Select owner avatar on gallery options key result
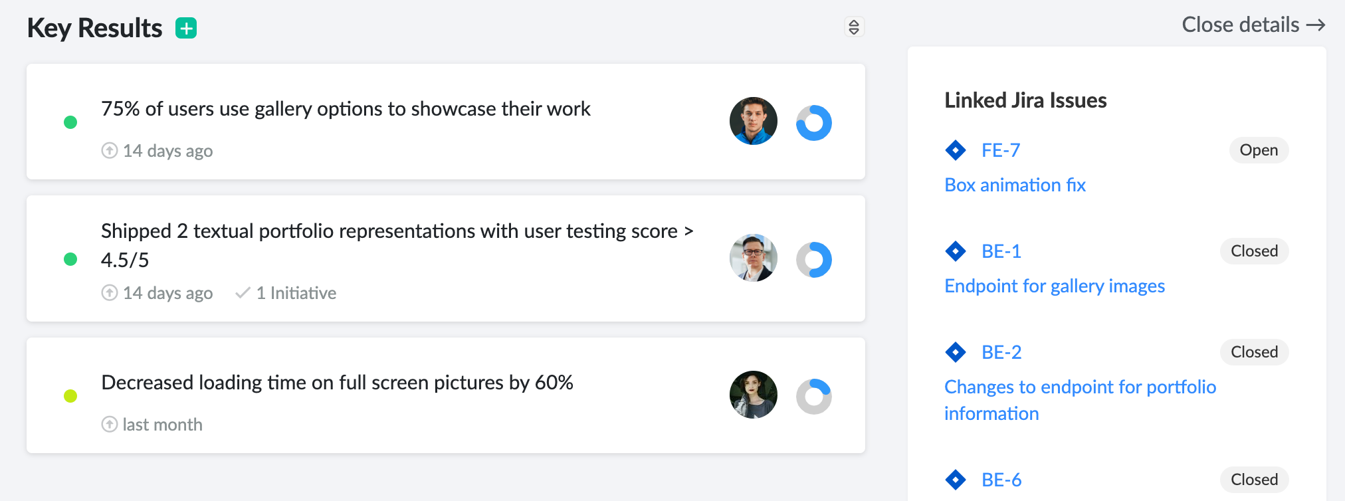Viewport: 1345px width, 501px height. coord(754,121)
